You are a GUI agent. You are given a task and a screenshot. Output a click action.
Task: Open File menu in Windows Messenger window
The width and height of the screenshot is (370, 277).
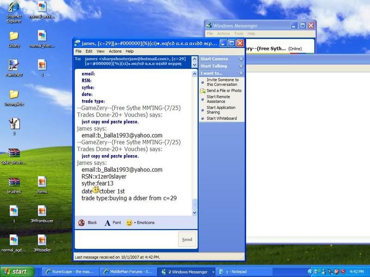[x=210, y=34]
